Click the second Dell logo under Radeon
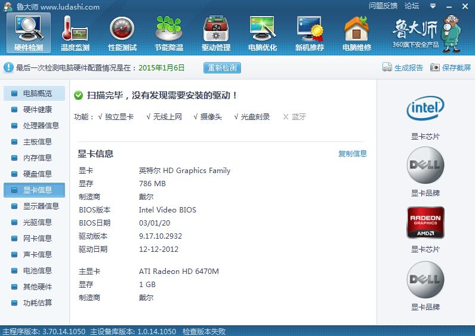Screen dimensions: 475x336 click(425, 279)
